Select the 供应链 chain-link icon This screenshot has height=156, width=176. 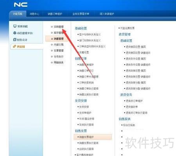pyautogui.click(x=14, y=46)
